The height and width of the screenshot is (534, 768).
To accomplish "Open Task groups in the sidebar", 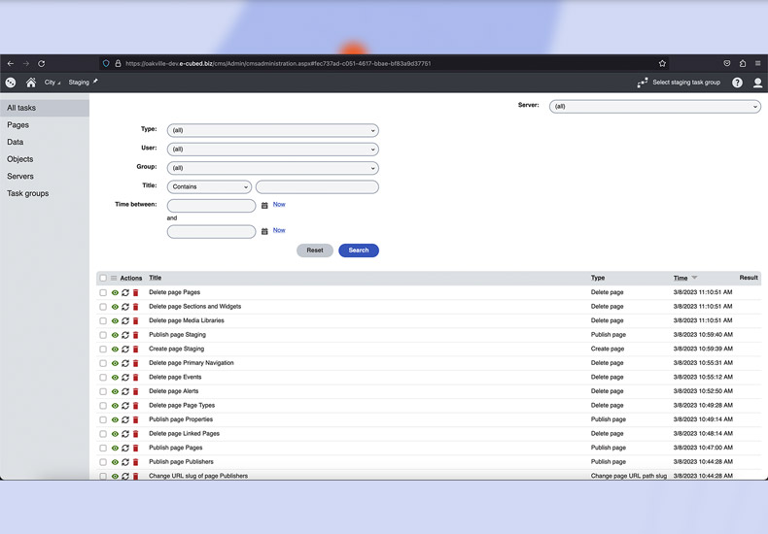I will [x=28, y=193].
